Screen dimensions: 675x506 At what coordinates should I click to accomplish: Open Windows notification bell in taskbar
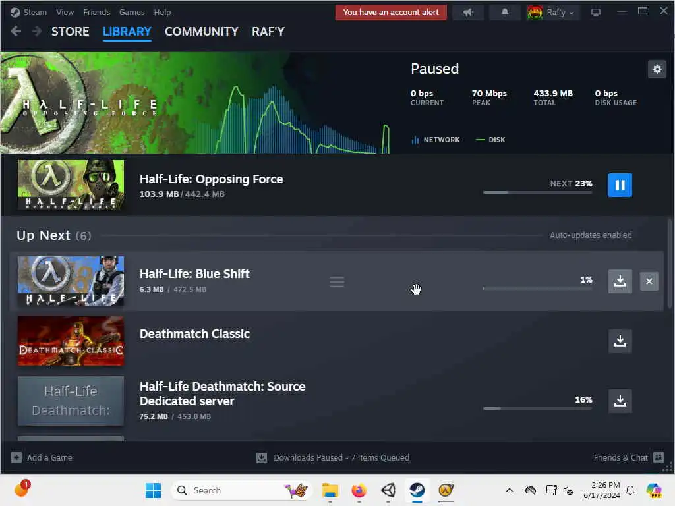tap(630, 490)
